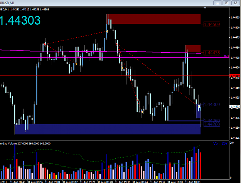Click the 1.44225 price axis label

(x=235, y=138)
